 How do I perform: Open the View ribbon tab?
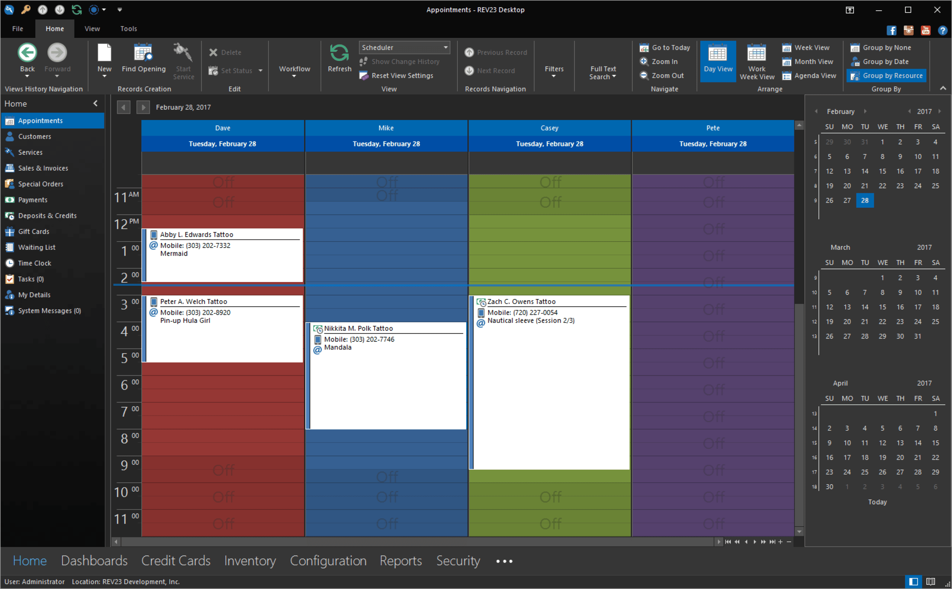tap(91, 29)
